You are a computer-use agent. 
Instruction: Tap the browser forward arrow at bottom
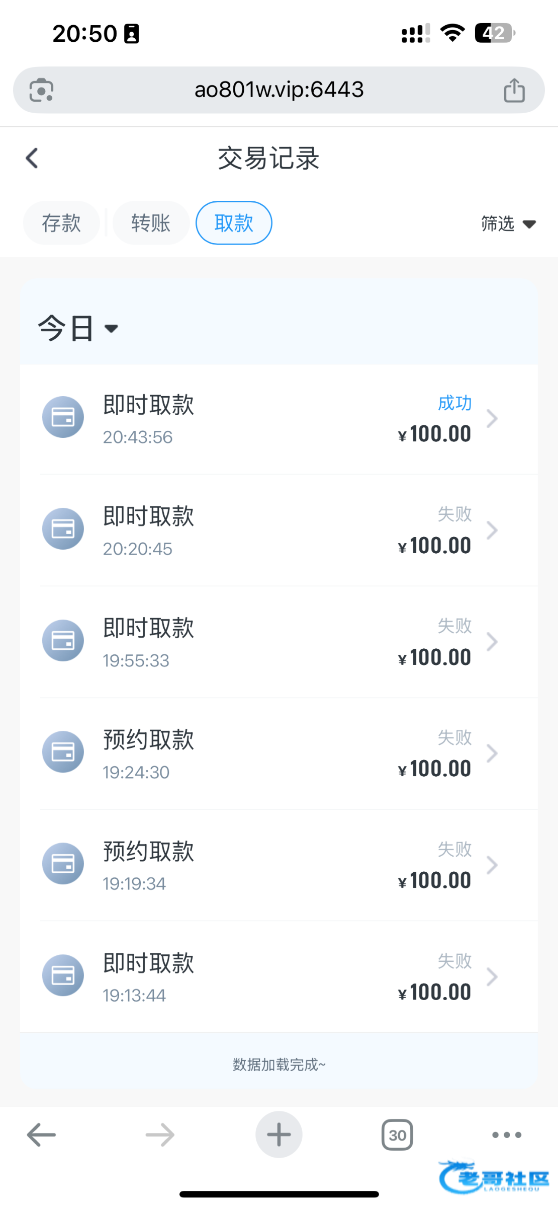(160, 1135)
